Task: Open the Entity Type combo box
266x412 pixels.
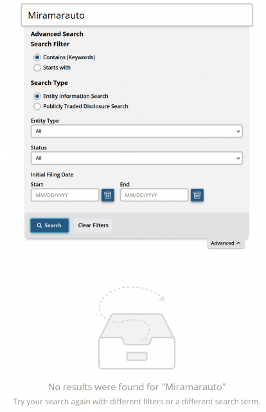Action: pyautogui.click(x=137, y=131)
